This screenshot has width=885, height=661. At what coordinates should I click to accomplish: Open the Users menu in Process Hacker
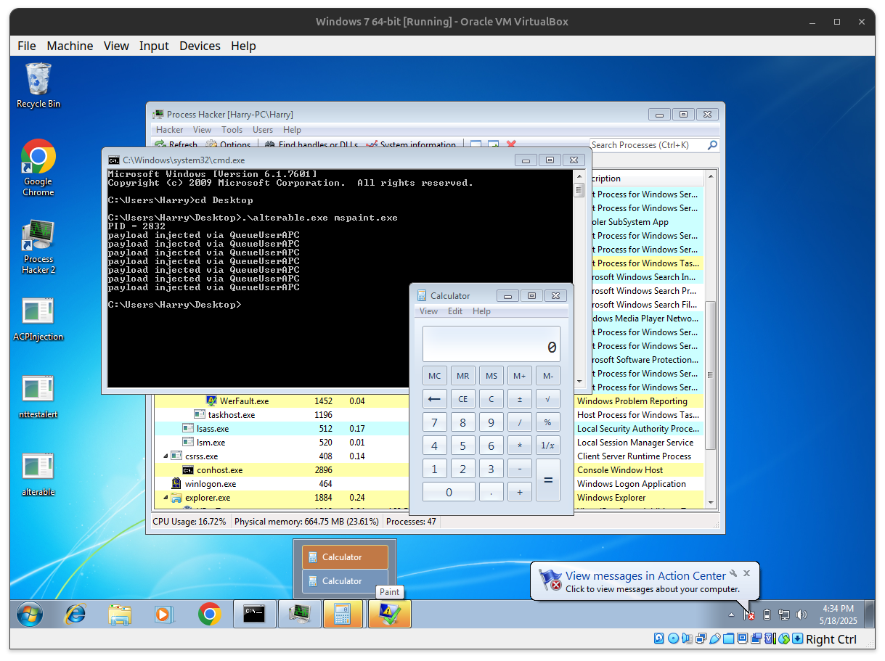click(x=263, y=130)
